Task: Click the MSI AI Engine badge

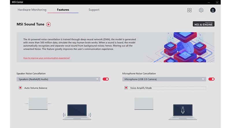Action: click(204, 24)
